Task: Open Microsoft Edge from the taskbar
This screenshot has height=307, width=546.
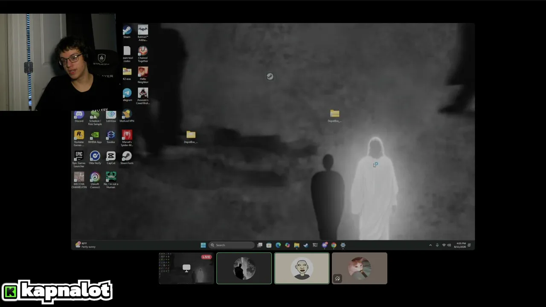Action: click(x=278, y=245)
